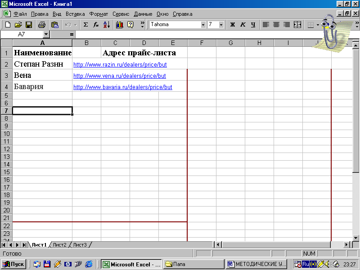Viewport: 360px width, 270px height.
Task: Open the Вид menu
Action: (57, 14)
